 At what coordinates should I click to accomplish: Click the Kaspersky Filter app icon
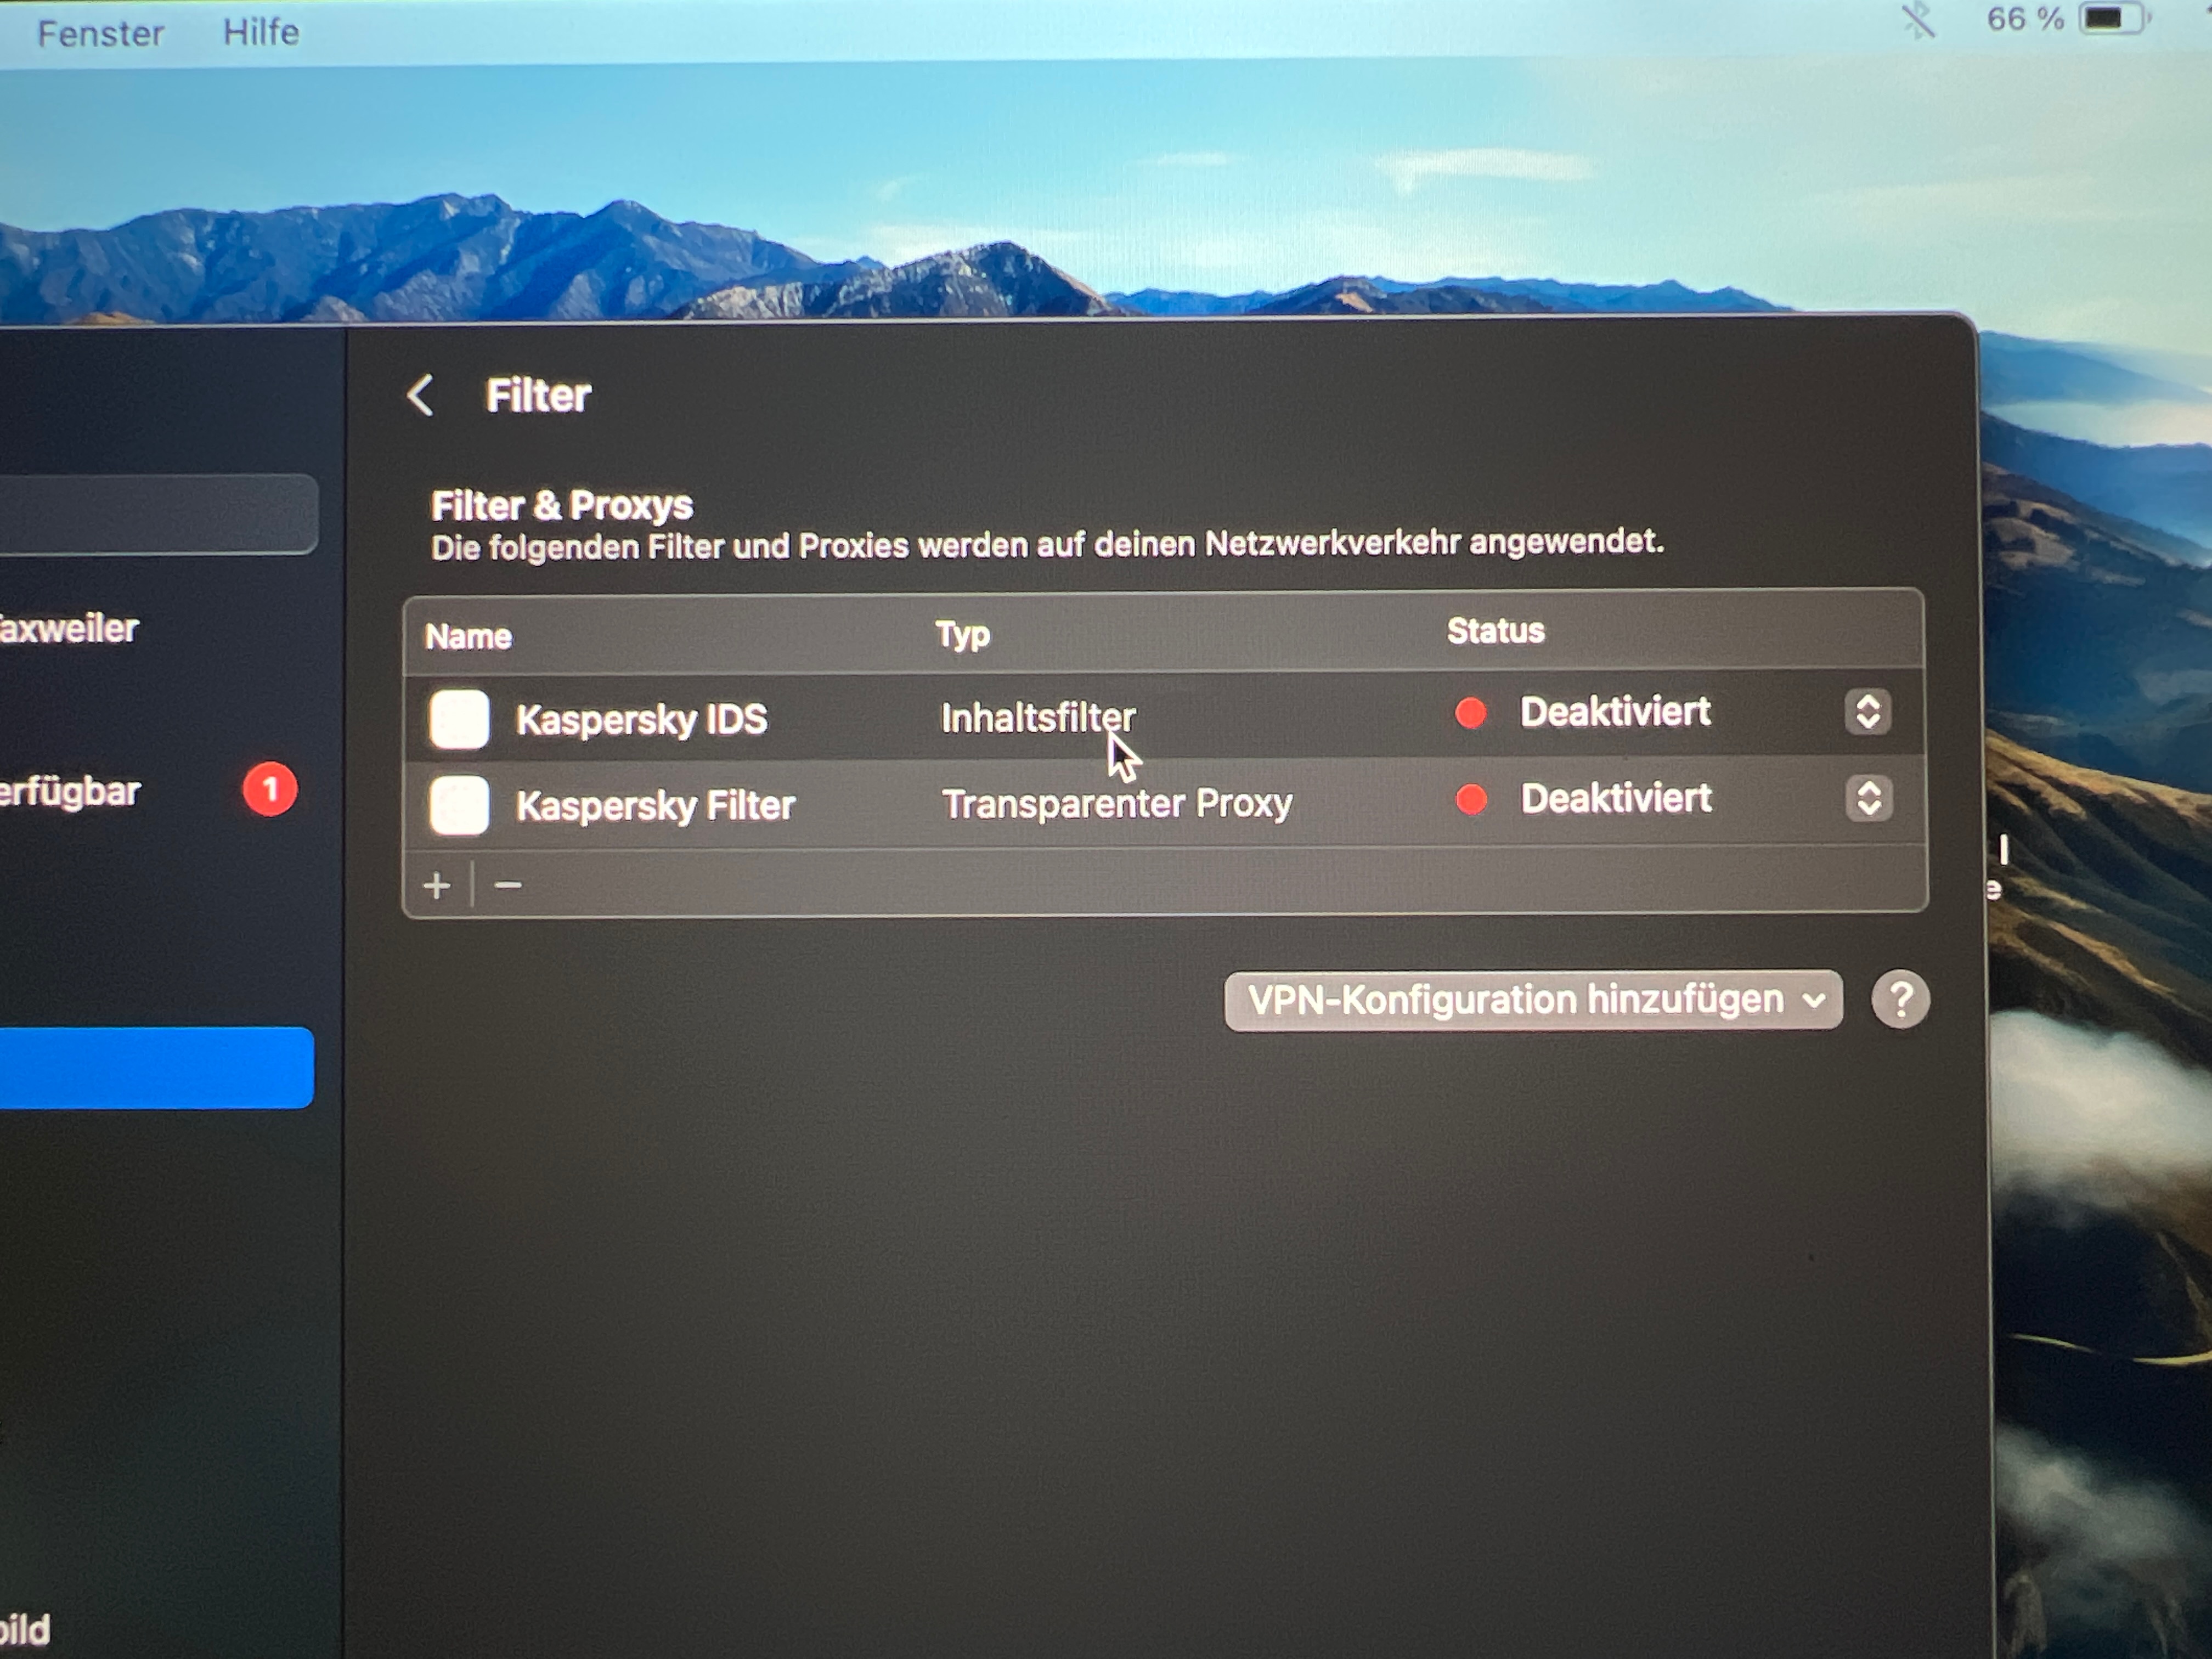tap(459, 805)
